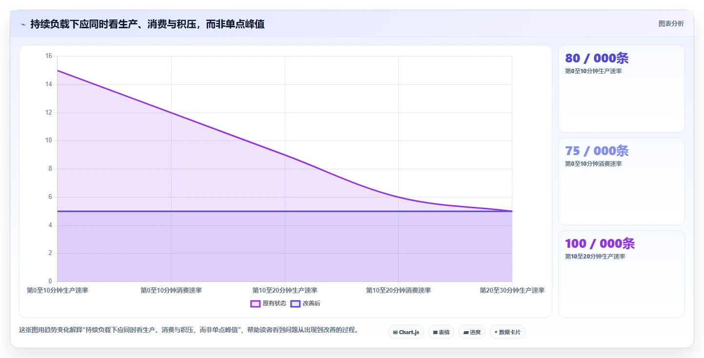Click x-axis label 第10至20分钟消费速率

click(x=398, y=290)
